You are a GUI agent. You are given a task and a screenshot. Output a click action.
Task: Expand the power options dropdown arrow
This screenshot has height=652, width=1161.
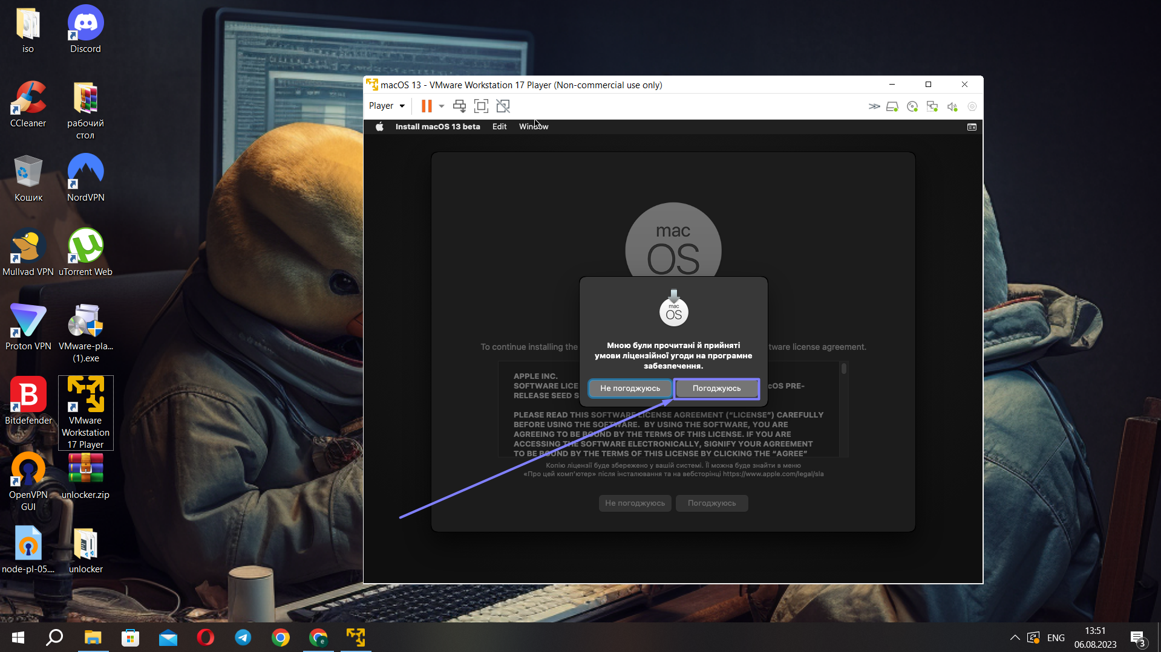click(x=442, y=106)
